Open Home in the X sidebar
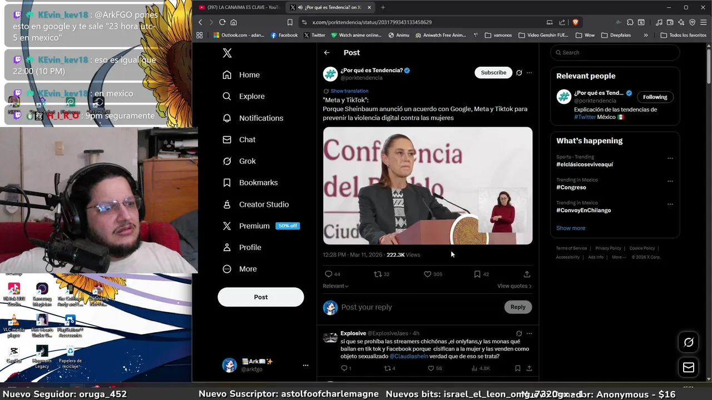712x400 pixels. 241,74
